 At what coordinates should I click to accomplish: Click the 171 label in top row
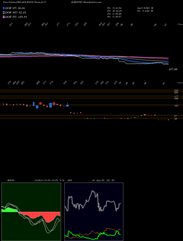68,24
